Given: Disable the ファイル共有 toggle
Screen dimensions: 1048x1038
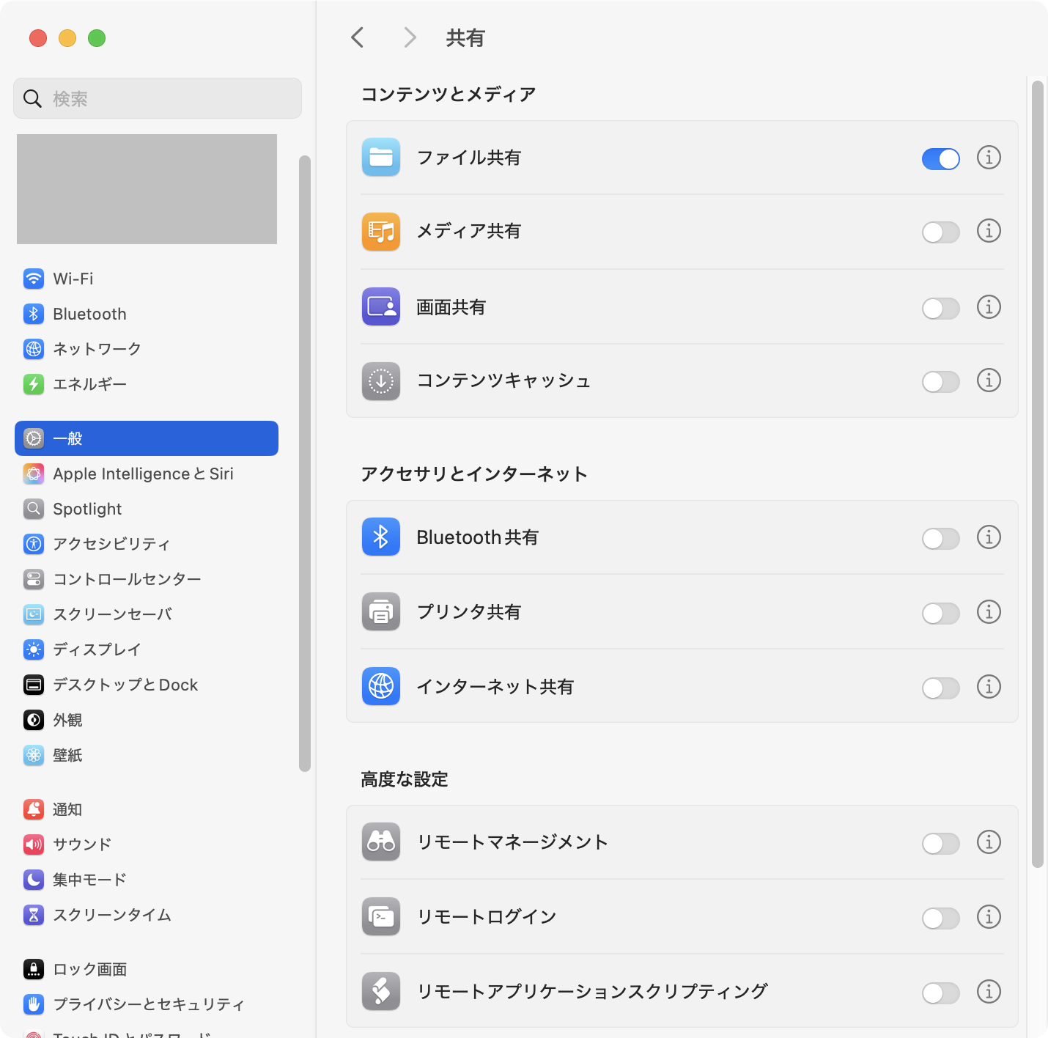Looking at the screenshot, I should click(x=940, y=158).
